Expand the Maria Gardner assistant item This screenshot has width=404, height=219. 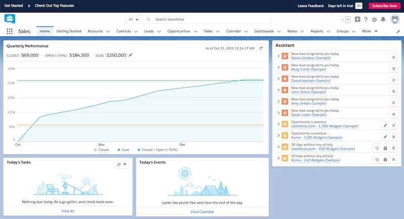278,56
